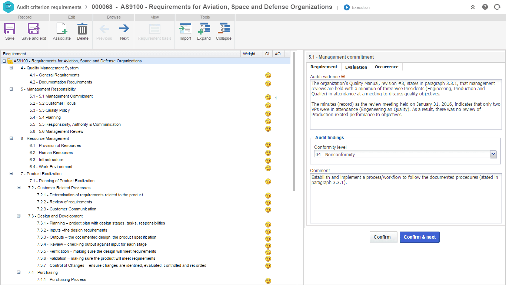
Task: Click the Import tool icon
Action: [185, 29]
